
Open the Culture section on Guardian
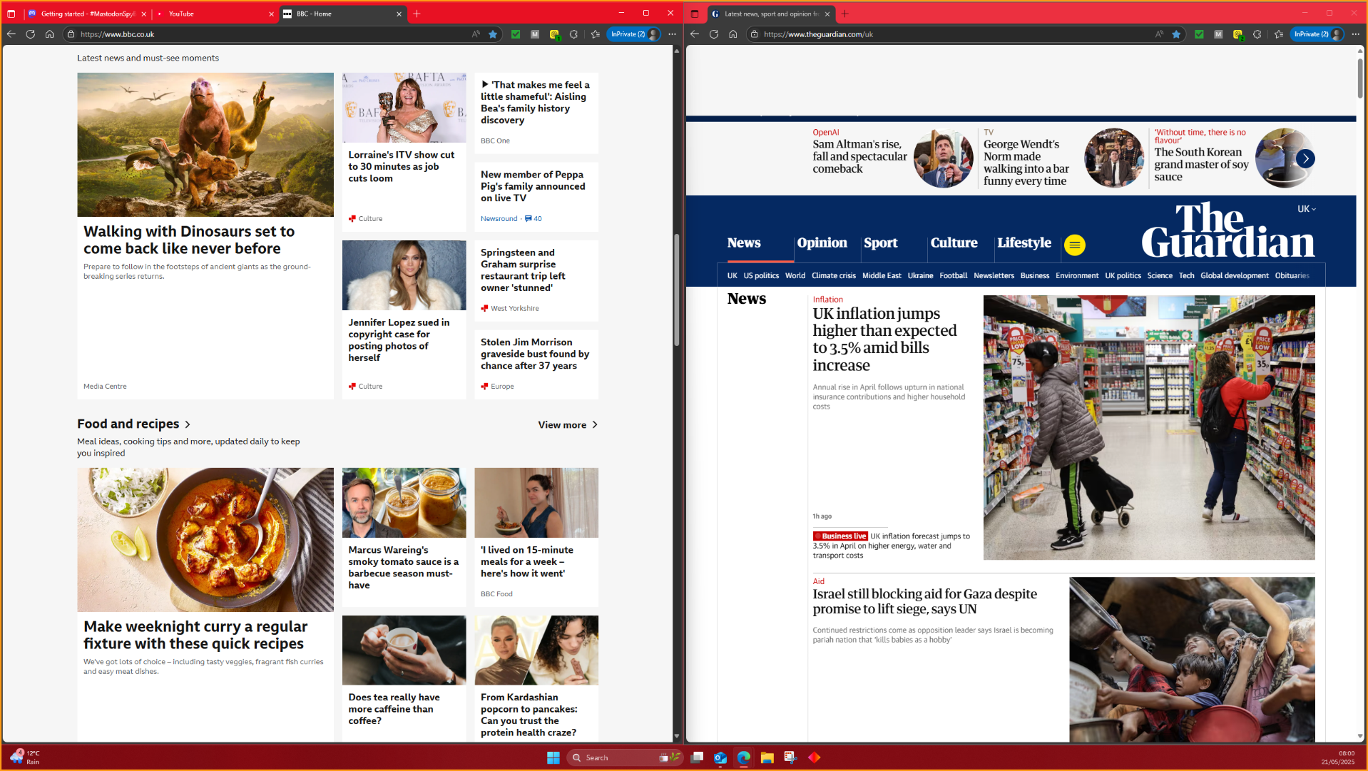(954, 242)
